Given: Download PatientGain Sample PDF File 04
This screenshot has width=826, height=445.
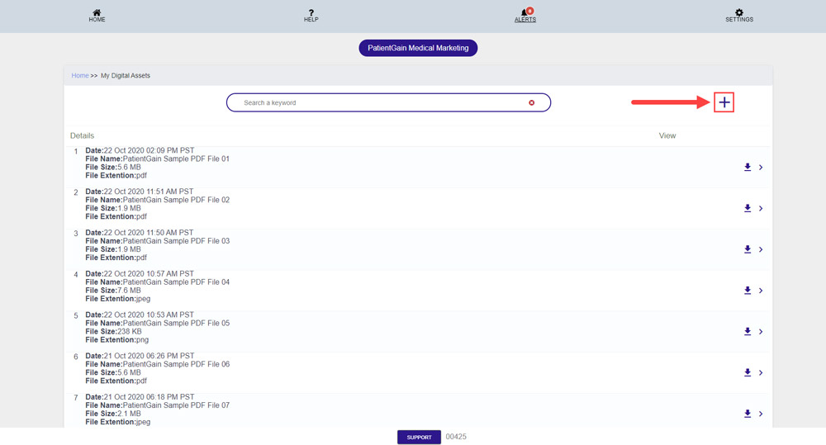Looking at the screenshot, I should point(747,290).
